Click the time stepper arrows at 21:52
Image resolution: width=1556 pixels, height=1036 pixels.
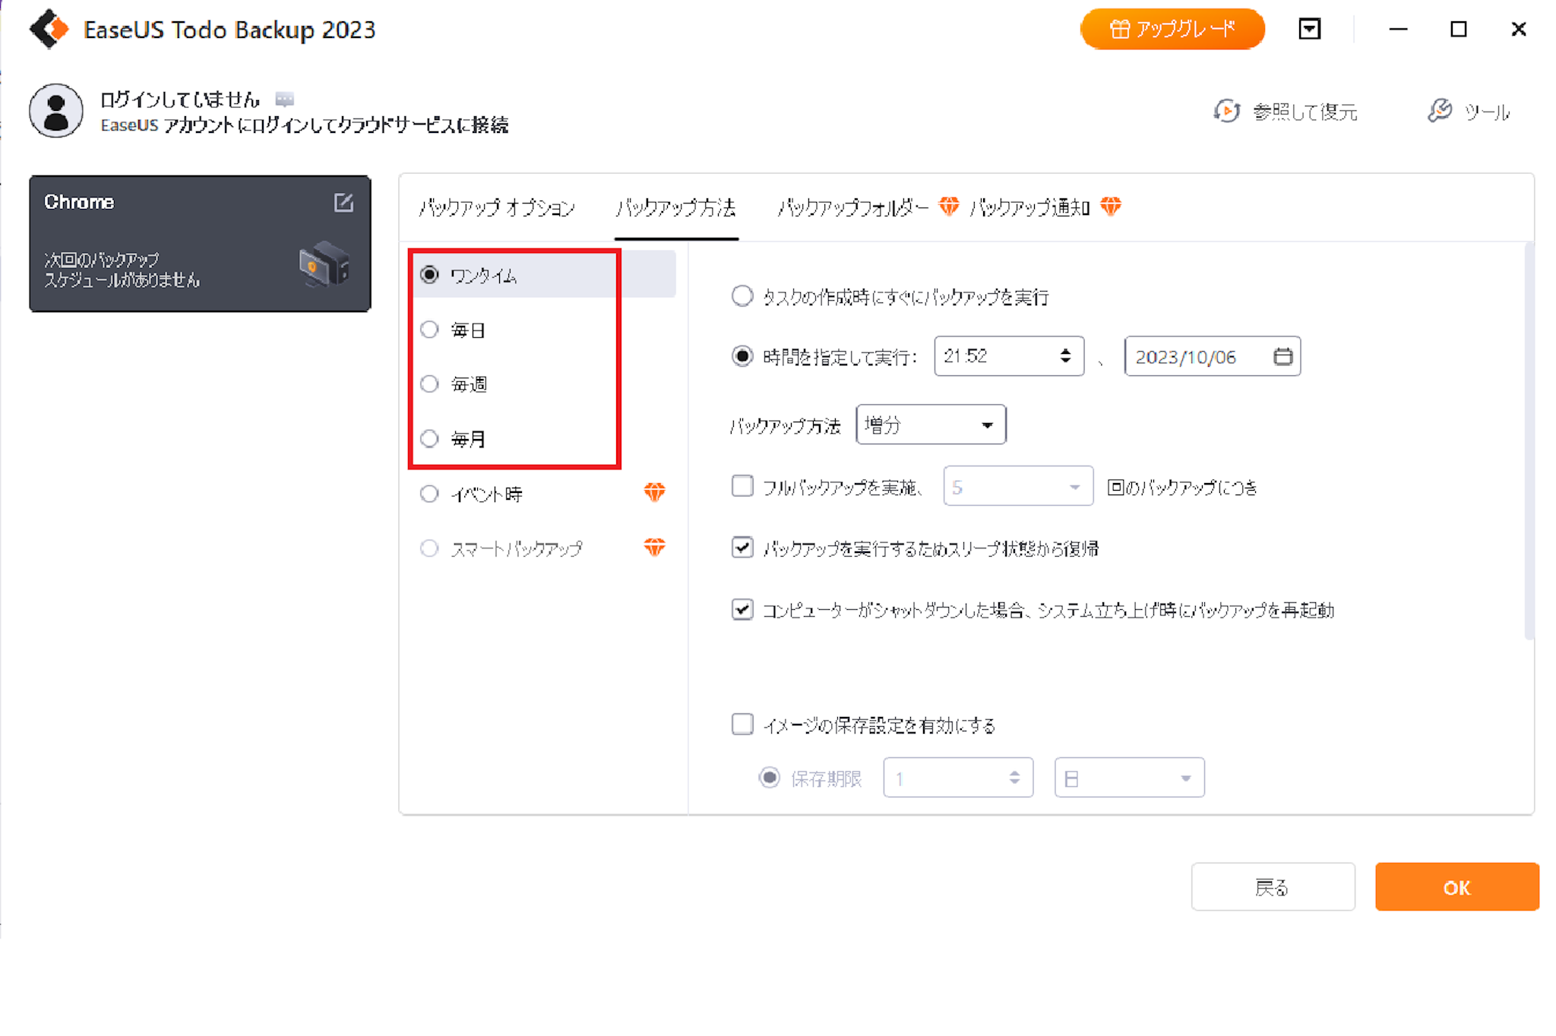pyautogui.click(x=1065, y=356)
